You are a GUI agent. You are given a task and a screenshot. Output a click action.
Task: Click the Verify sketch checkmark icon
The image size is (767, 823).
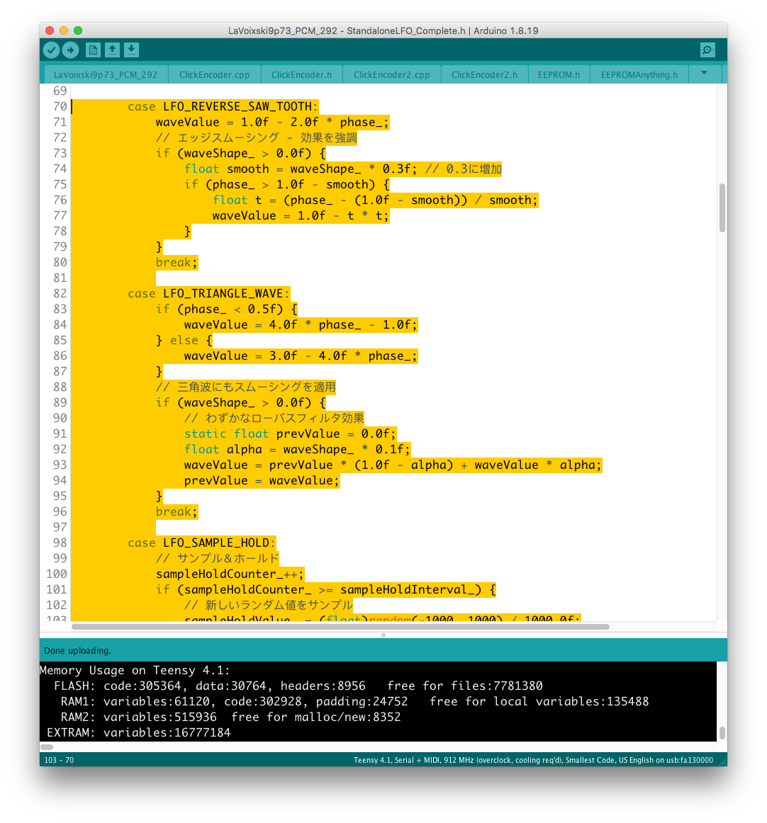tap(51, 50)
